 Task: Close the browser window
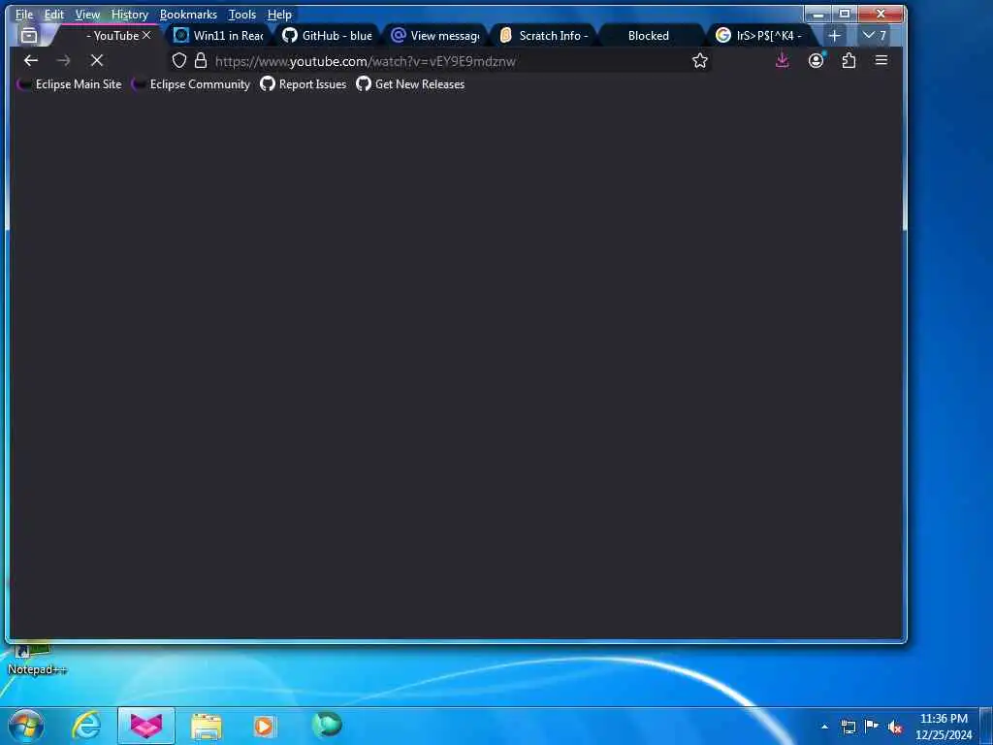click(881, 14)
